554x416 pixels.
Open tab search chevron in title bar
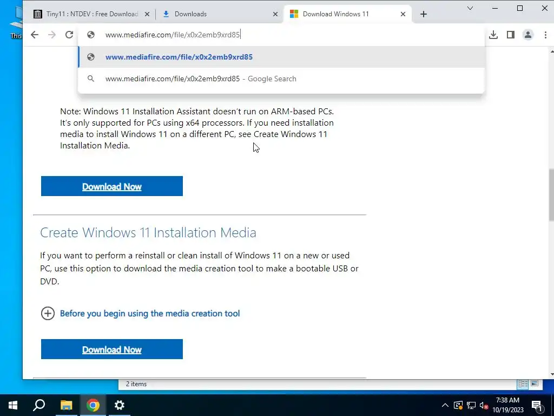point(470,8)
